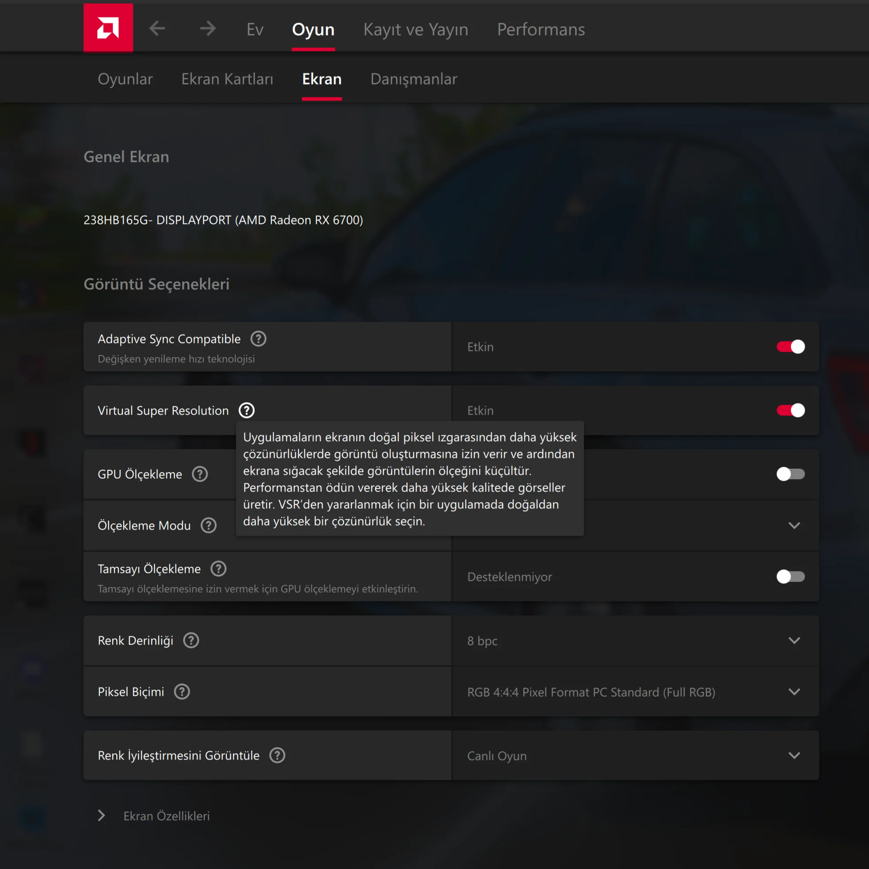The height and width of the screenshot is (869, 869).
Task: Click the AMD logo home icon
Action: coord(108,28)
